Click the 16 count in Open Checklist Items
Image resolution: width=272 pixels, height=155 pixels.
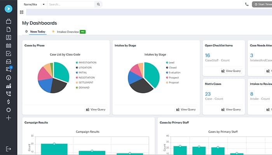click(207, 55)
